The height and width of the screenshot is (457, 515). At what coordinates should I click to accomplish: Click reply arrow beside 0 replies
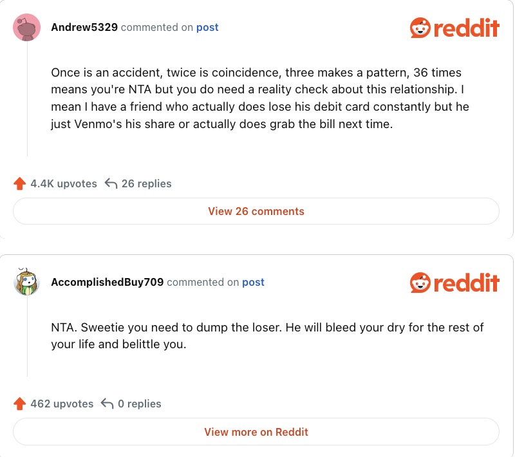(108, 404)
